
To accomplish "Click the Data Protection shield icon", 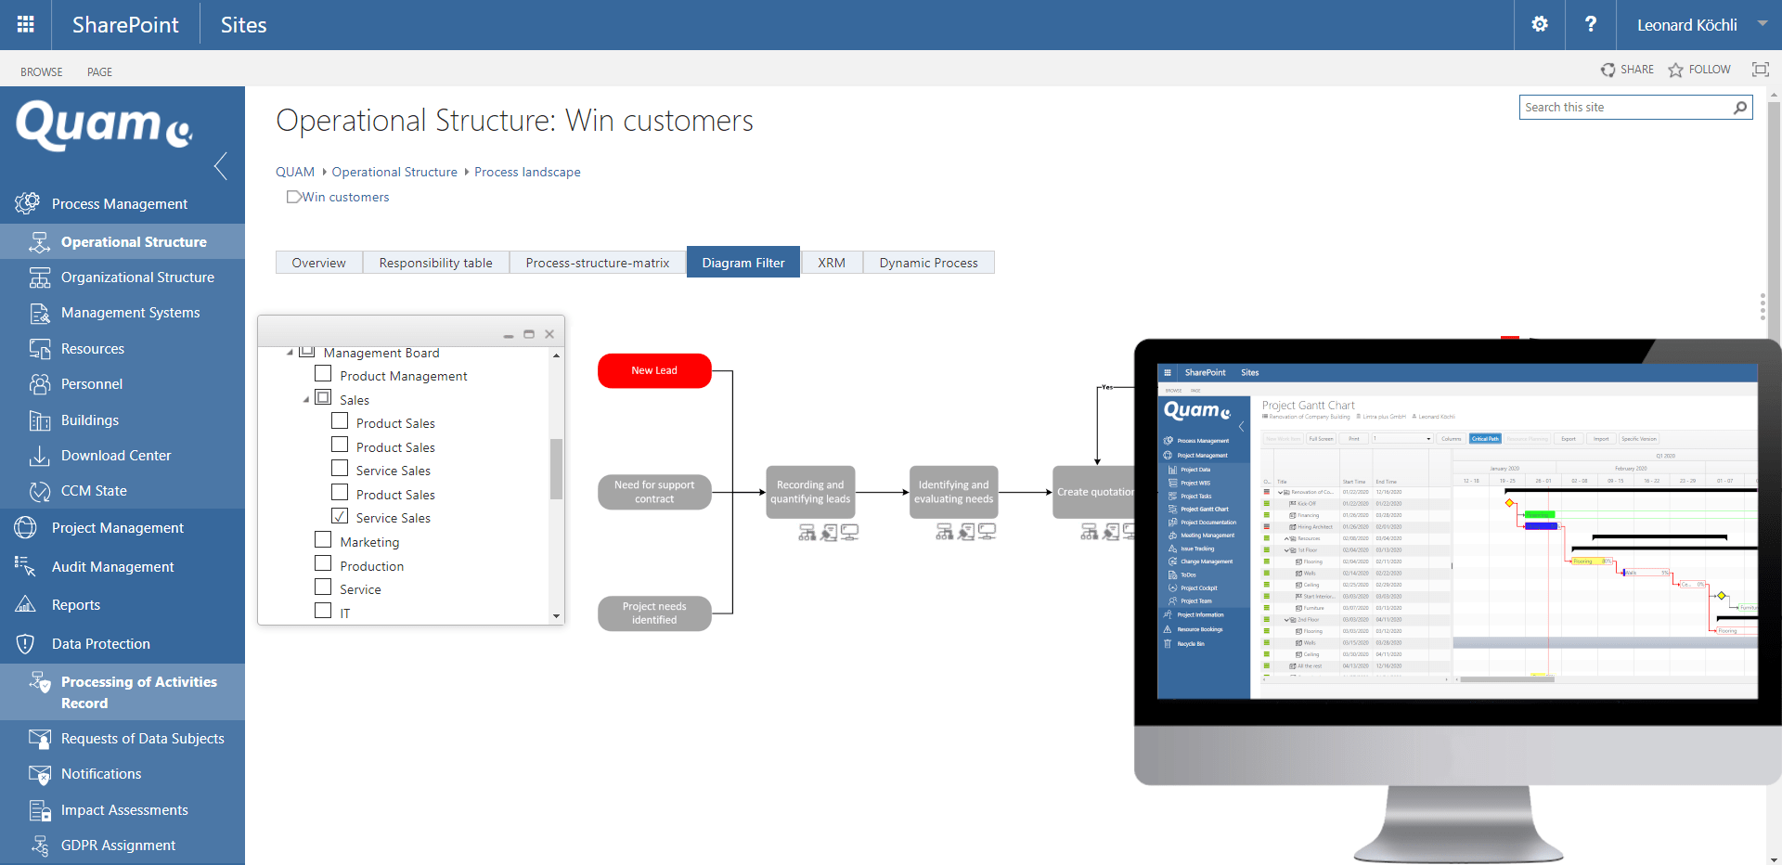I will [x=26, y=644].
